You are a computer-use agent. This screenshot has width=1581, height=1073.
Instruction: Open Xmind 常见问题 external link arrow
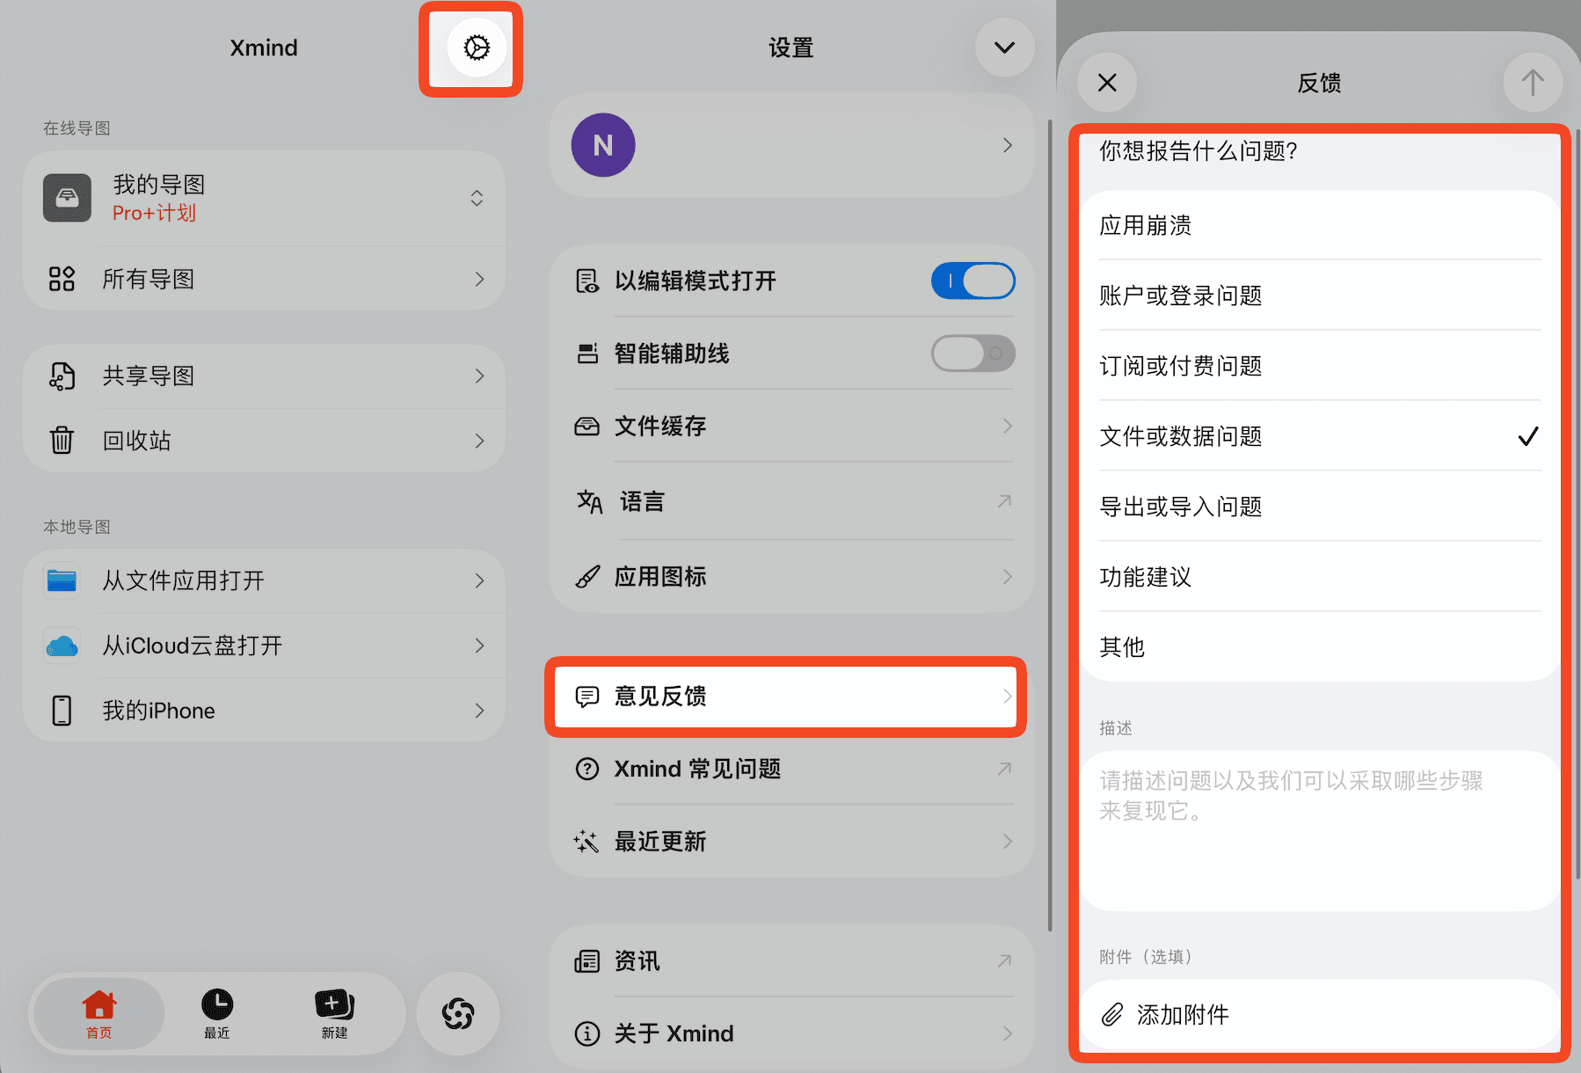pyautogui.click(x=1004, y=769)
